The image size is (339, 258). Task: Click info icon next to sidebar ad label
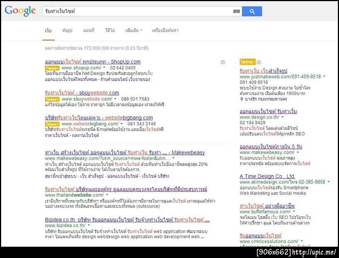pyautogui.click(x=259, y=62)
